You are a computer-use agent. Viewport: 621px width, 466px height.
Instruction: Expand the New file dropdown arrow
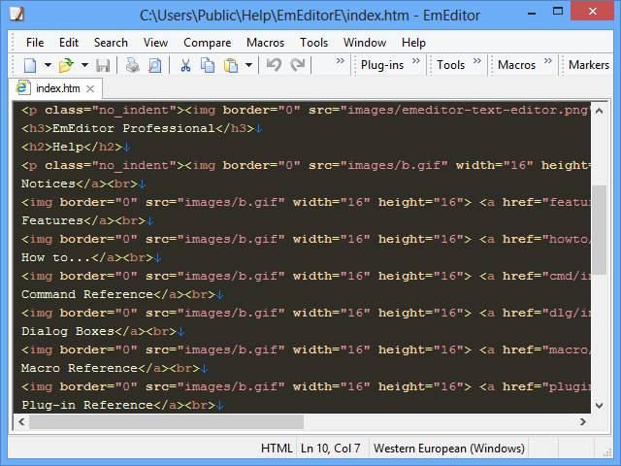[x=47, y=65]
